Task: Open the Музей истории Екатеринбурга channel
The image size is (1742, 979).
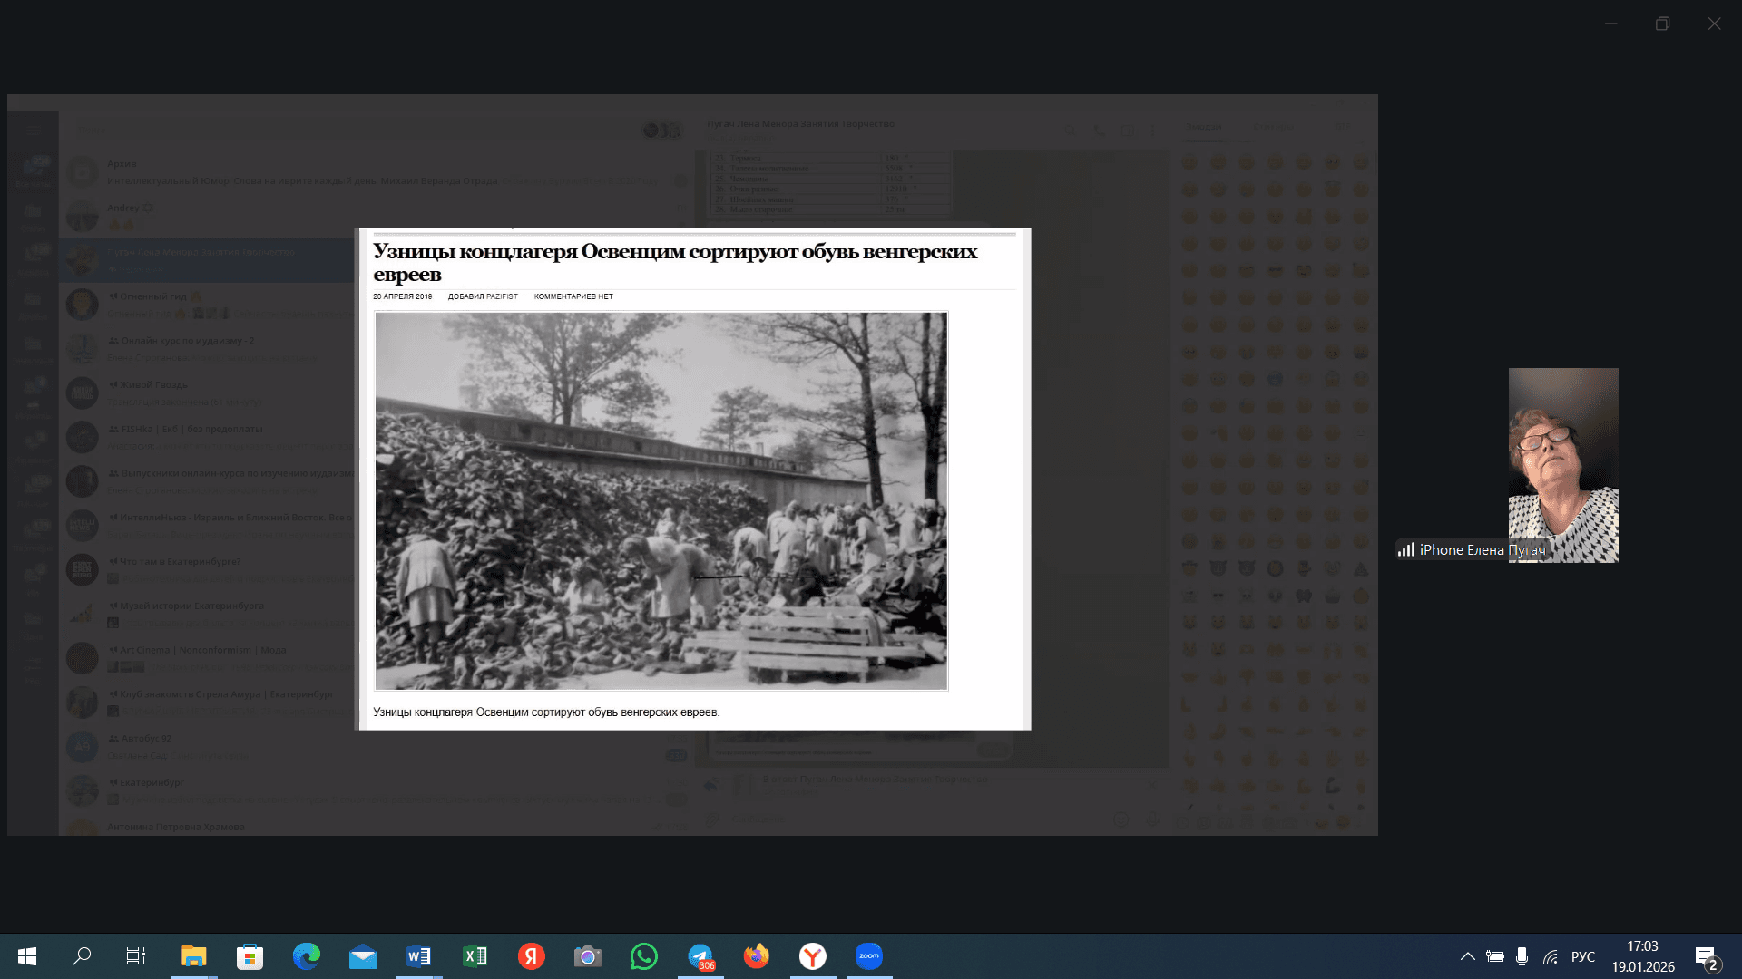Action: tap(209, 615)
